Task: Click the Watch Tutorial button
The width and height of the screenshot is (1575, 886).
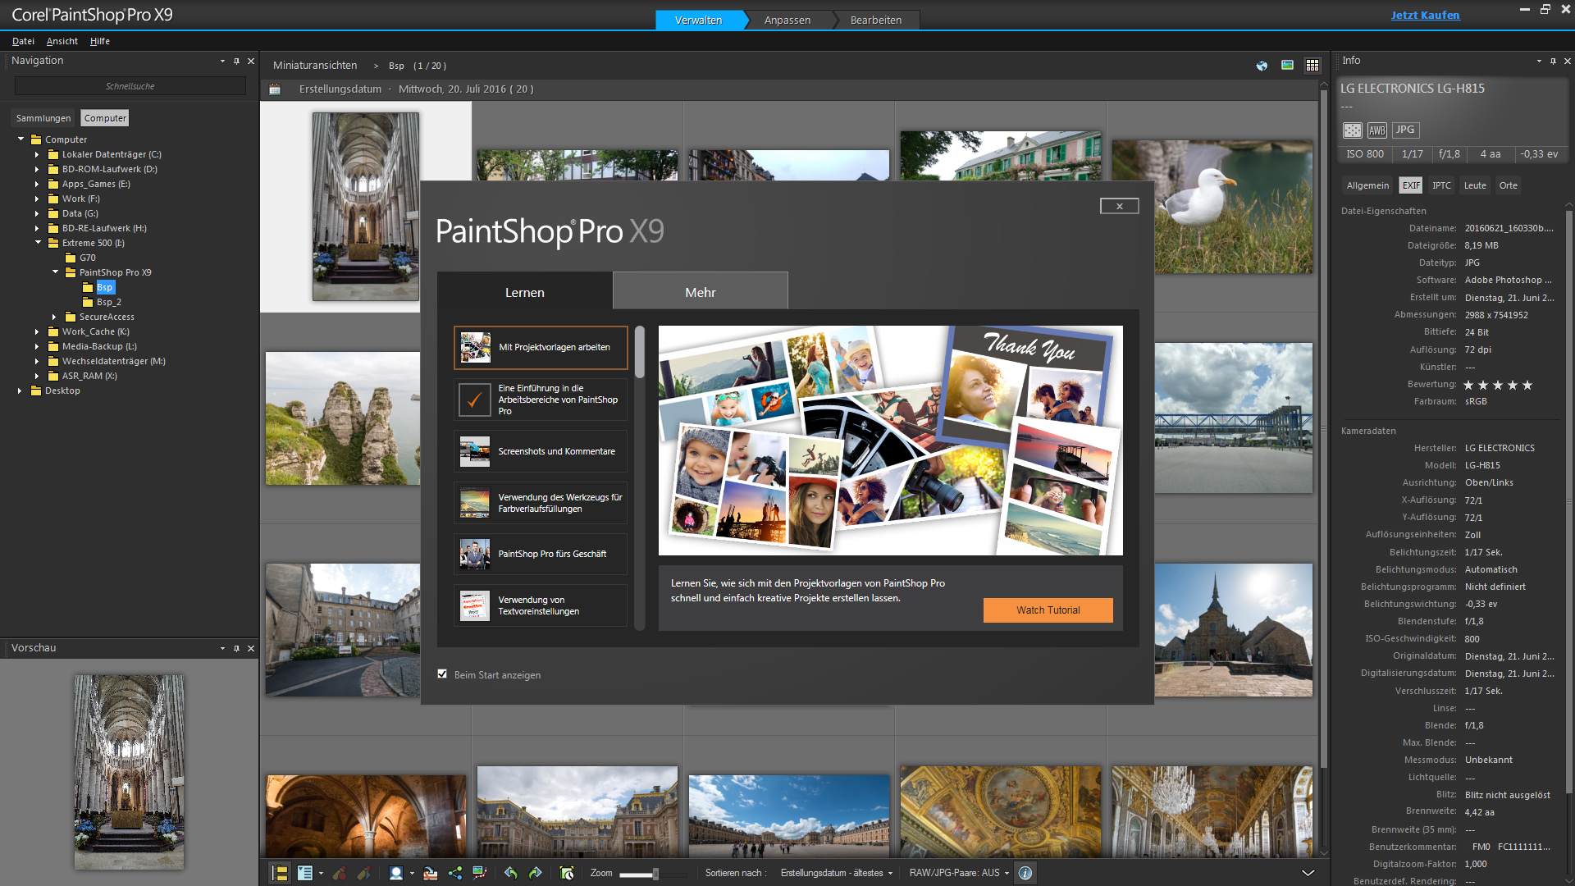Action: tap(1048, 610)
